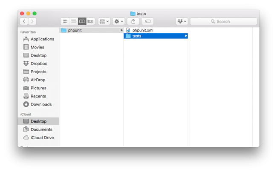
Task: Switch to icon view in toolbar
Action: 65,21
